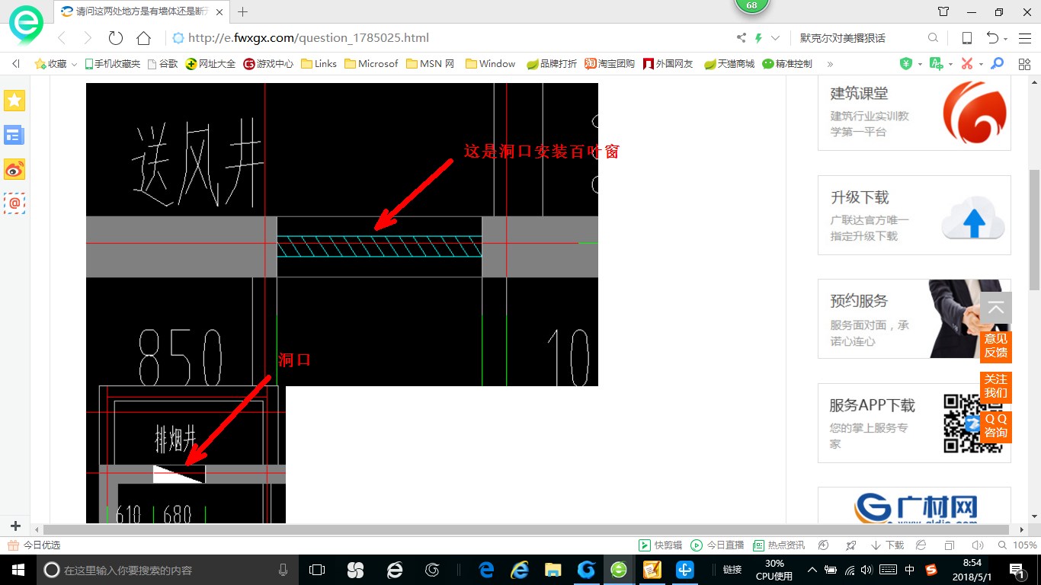The height and width of the screenshot is (585, 1041).
Task: Click the rocket accelerator status icon
Action: (x=851, y=545)
